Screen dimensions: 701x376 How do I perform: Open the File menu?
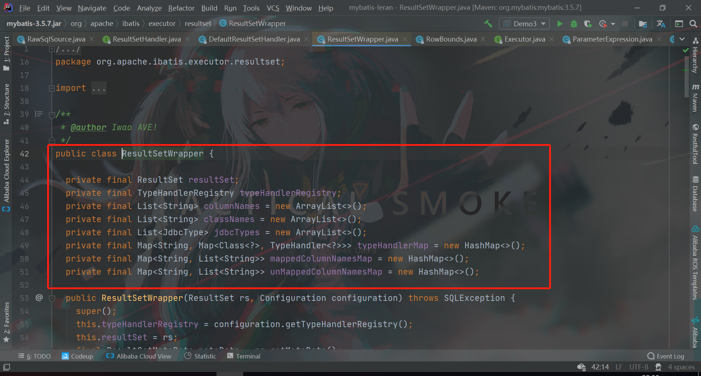[24, 8]
